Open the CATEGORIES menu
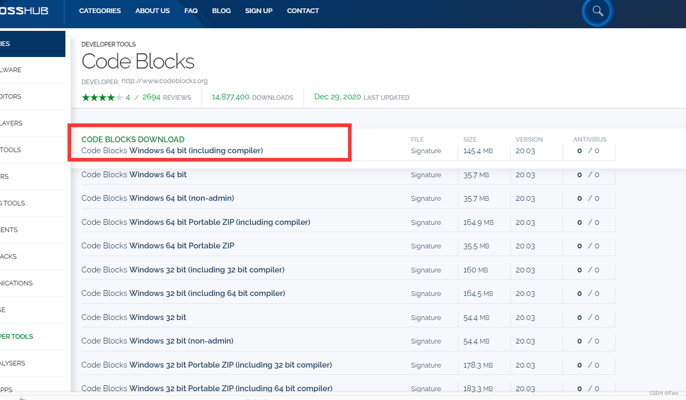 (100, 11)
